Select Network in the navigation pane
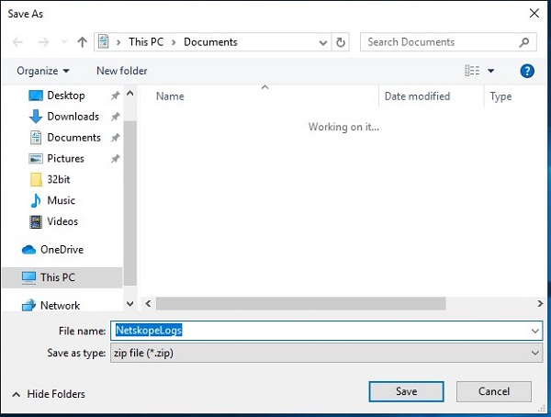Viewport: 551px width, 417px height. (x=60, y=305)
